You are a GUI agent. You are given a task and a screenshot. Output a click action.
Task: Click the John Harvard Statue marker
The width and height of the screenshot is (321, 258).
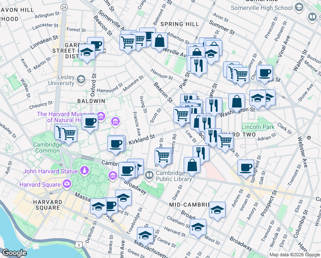click(x=85, y=171)
